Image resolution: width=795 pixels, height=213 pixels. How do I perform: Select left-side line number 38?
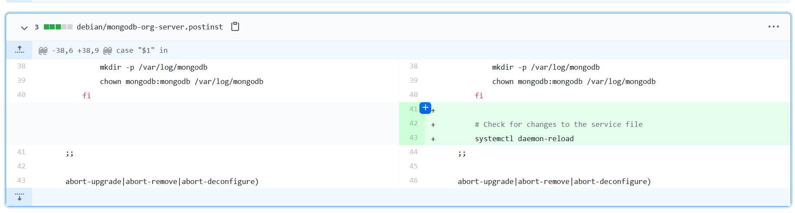pos(21,66)
